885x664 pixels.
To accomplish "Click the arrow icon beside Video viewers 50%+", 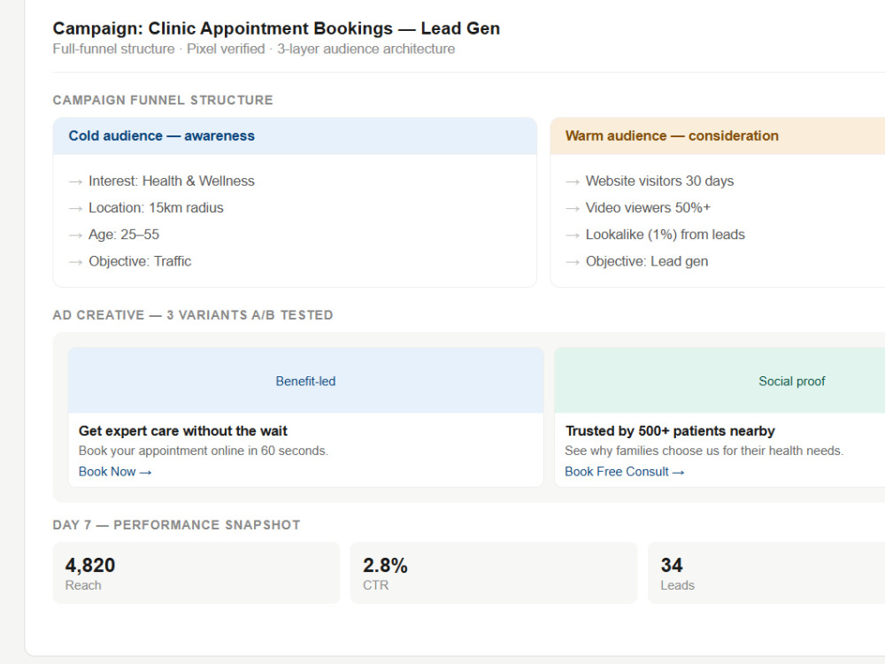I will (573, 208).
